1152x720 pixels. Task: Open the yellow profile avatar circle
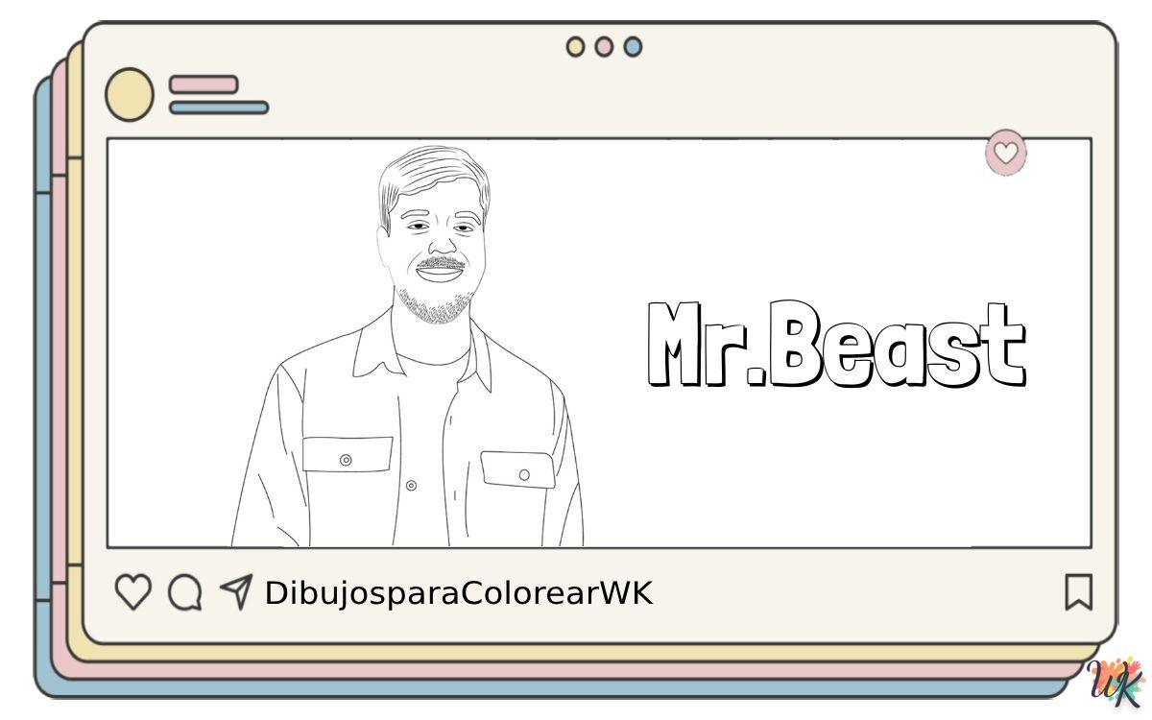(129, 95)
